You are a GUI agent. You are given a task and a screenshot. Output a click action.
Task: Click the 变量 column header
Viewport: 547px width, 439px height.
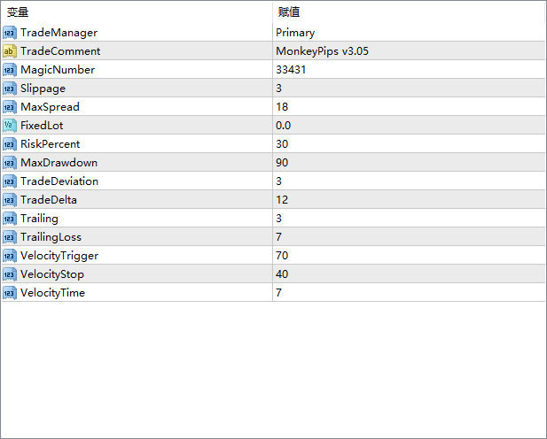coord(19,12)
